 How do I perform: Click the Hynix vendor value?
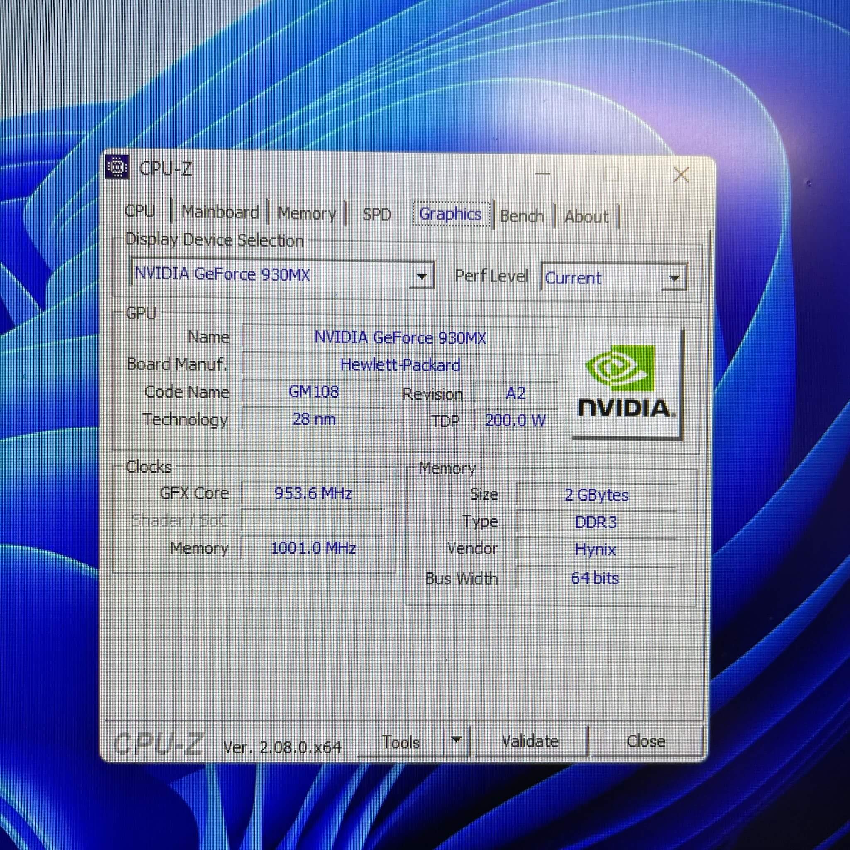[x=596, y=550]
